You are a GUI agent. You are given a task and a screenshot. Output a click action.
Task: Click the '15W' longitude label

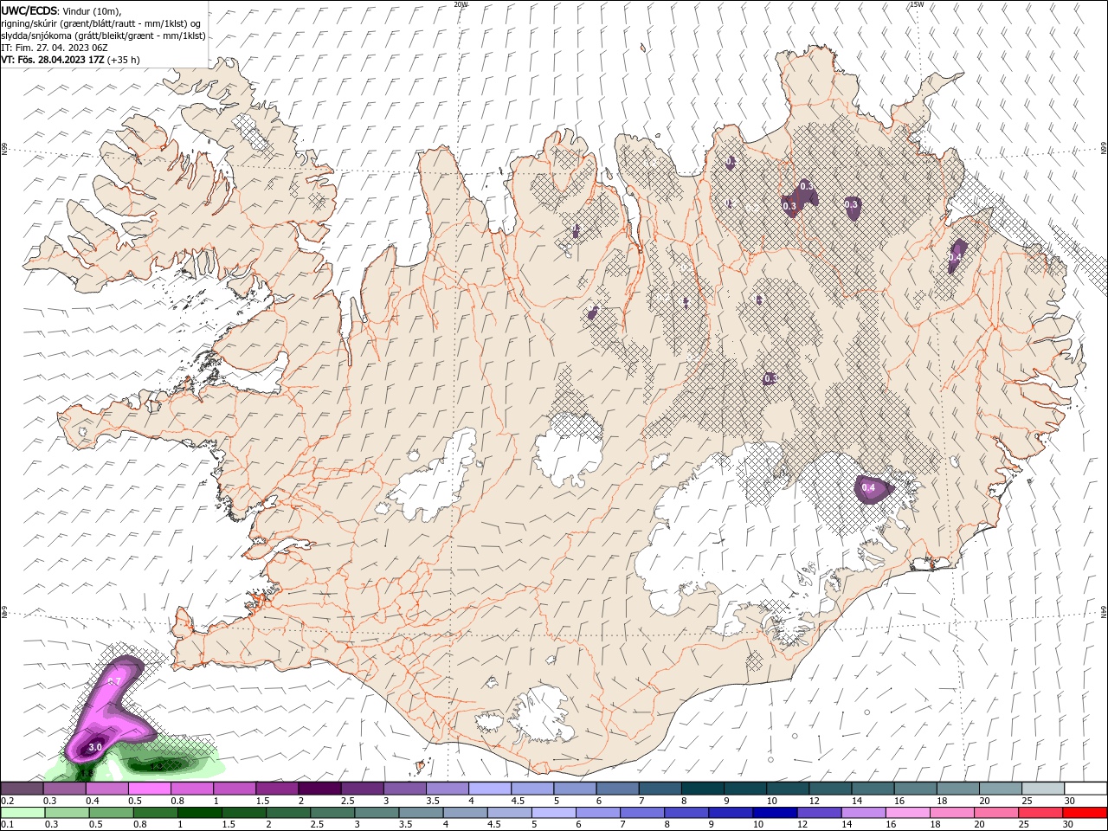tap(917, 4)
